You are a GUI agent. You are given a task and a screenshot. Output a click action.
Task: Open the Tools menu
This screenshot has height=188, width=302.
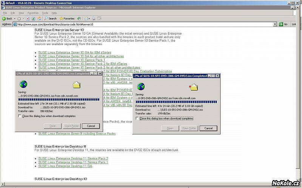pyautogui.click(x=45, y=13)
